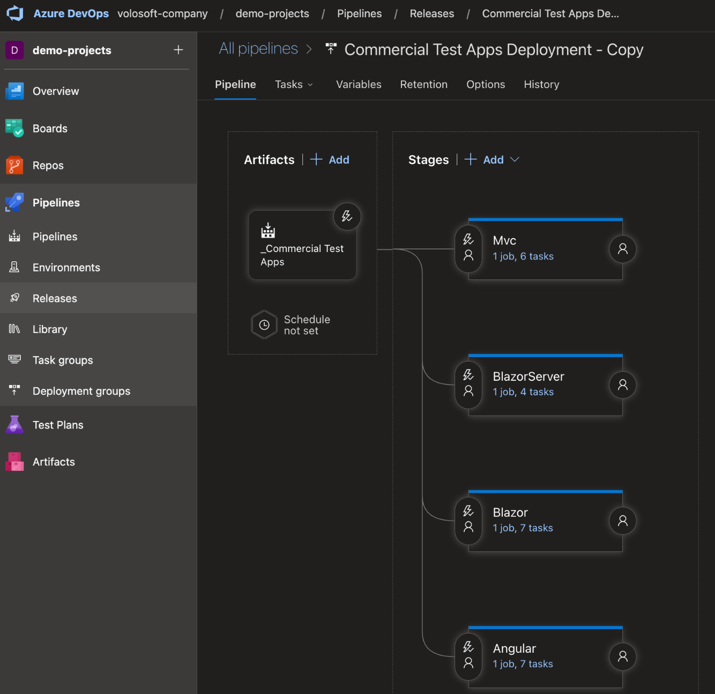
Task: Click Commercial Test Apps De... breadcrumb
Action: pyautogui.click(x=550, y=13)
